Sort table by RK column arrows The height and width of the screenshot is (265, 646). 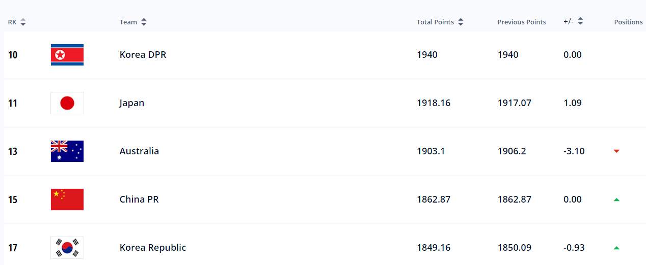[23, 22]
